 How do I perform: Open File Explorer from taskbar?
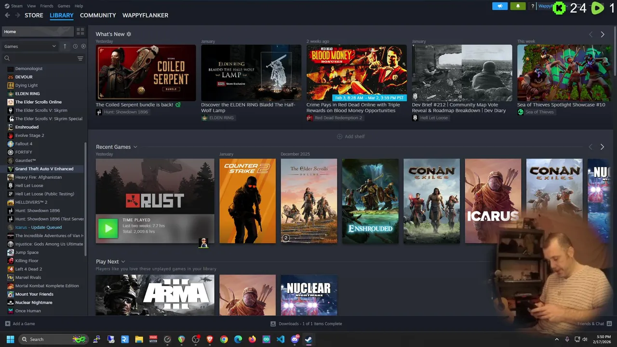[x=139, y=339]
